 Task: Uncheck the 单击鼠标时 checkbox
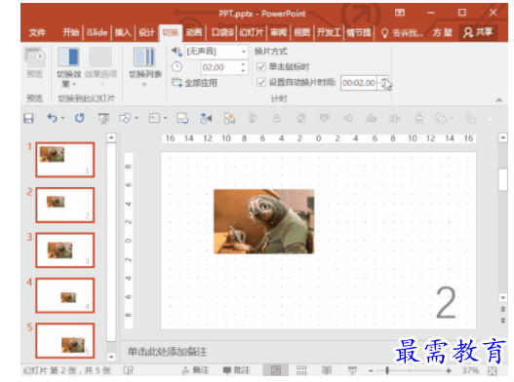click(261, 67)
